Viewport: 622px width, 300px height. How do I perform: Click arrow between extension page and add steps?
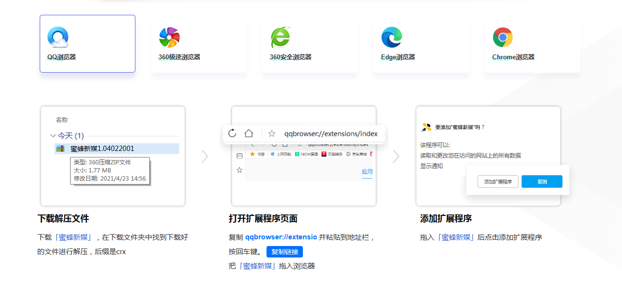click(396, 156)
